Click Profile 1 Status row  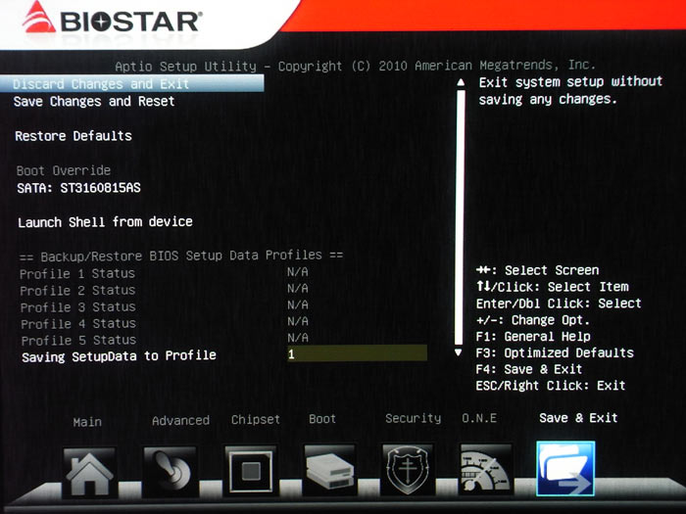pyautogui.click(x=164, y=273)
